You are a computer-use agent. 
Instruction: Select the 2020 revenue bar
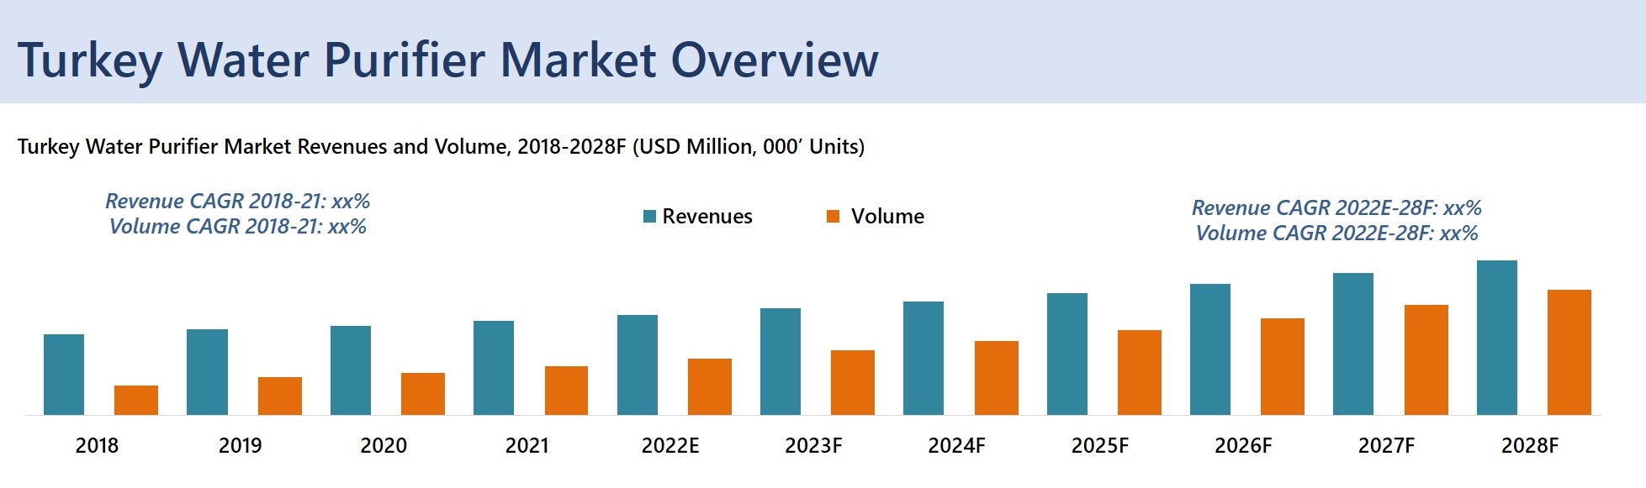coord(351,370)
